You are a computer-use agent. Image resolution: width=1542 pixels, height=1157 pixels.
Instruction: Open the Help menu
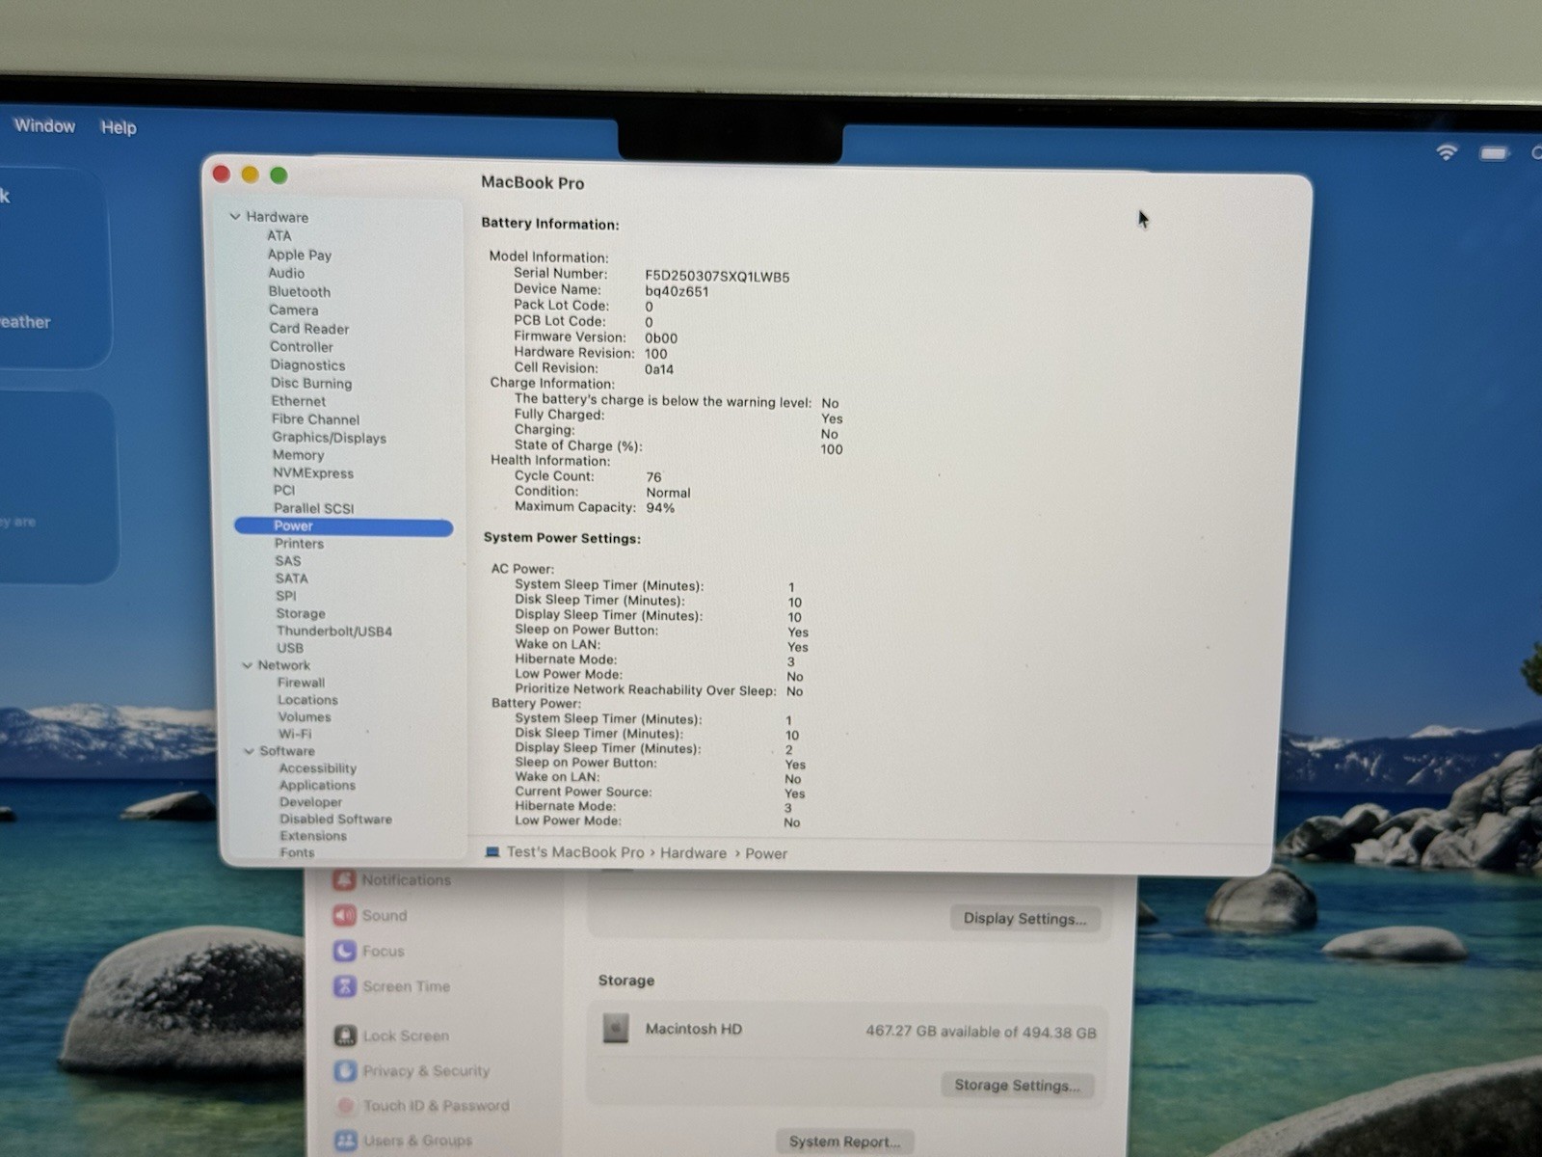pyautogui.click(x=119, y=127)
